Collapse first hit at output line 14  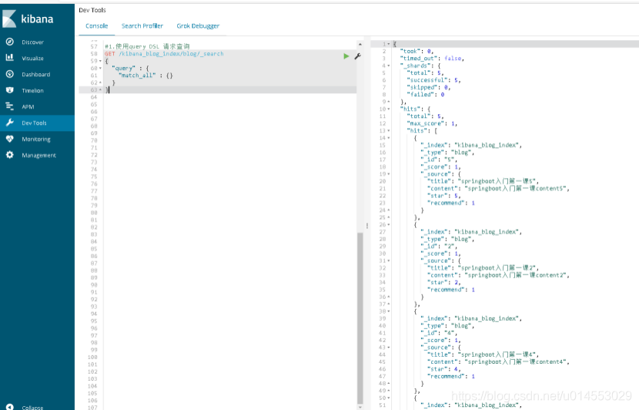coord(389,138)
